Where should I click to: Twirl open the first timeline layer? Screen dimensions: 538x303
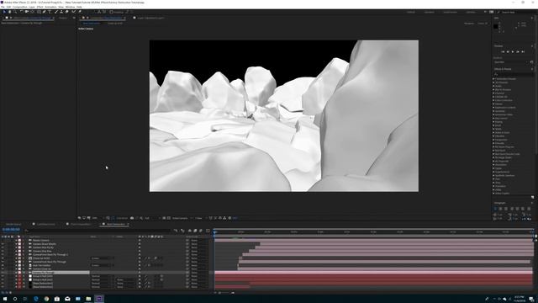(16, 241)
